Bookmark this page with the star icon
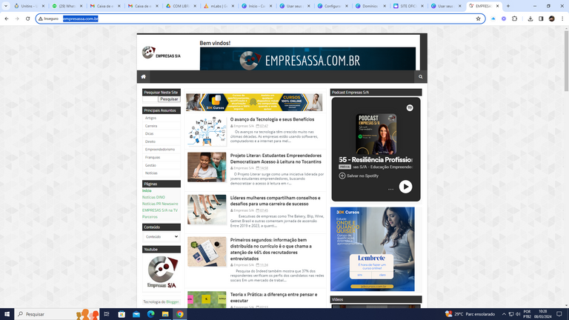This screenshot has width=569, height=320. point(478,19)
